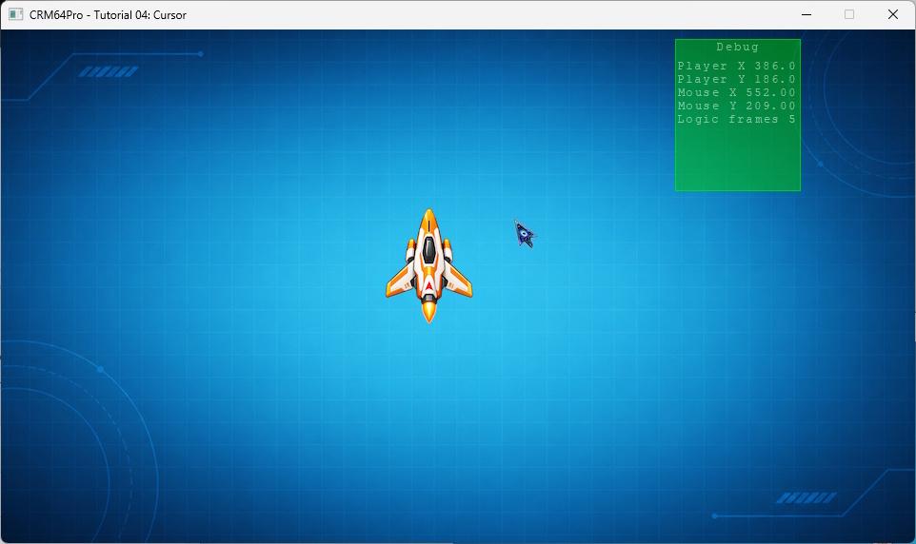
Task: Click the window title text Tutorial 04: Cursor
Action: pos(140,15)
